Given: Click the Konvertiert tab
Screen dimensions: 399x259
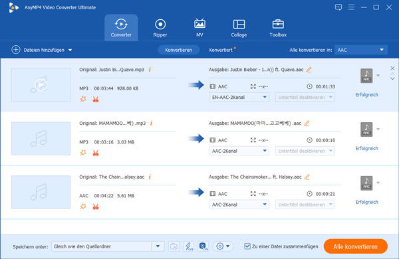Looking at the screenshot, I should pos(221,50).
